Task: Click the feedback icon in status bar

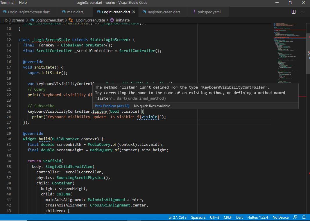Action: [295, 217]
